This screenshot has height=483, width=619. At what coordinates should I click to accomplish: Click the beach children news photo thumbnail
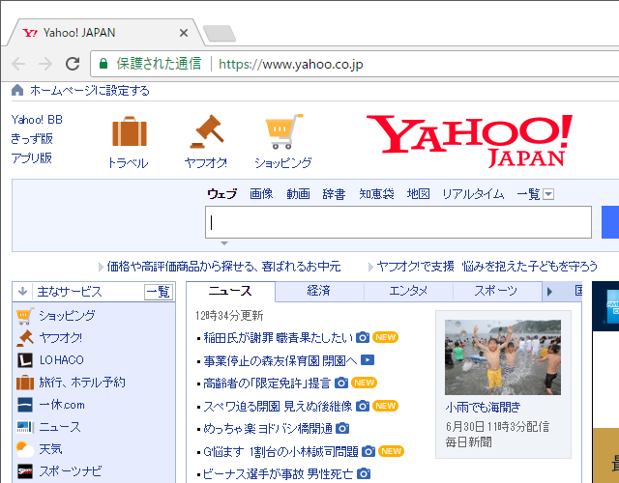coord(503,357)
